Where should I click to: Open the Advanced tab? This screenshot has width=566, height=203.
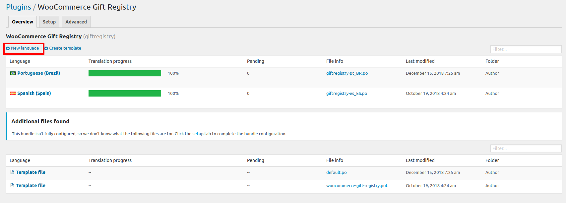click(76, 22)
